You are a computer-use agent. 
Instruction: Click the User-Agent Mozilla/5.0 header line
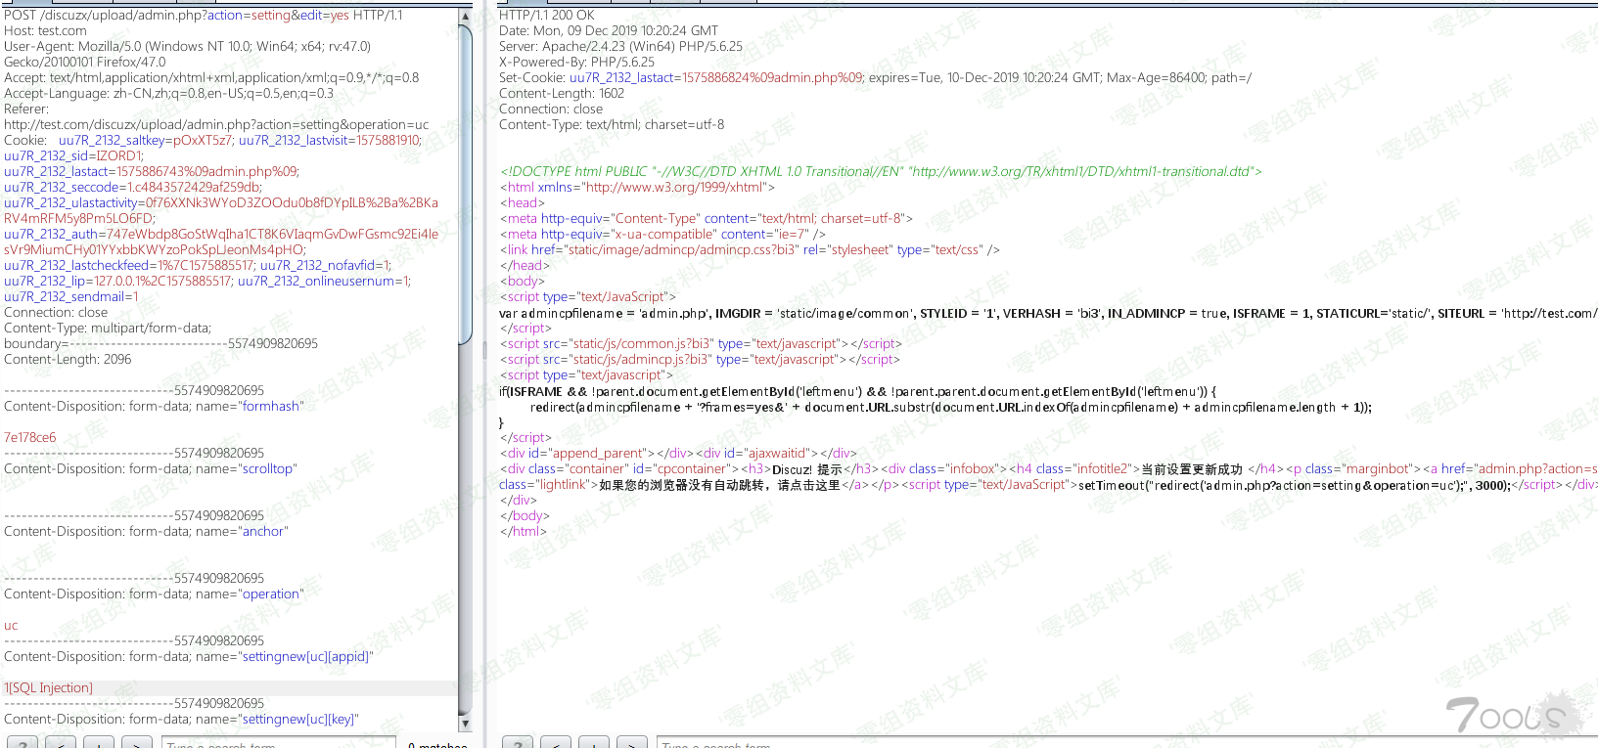(187, 46)
